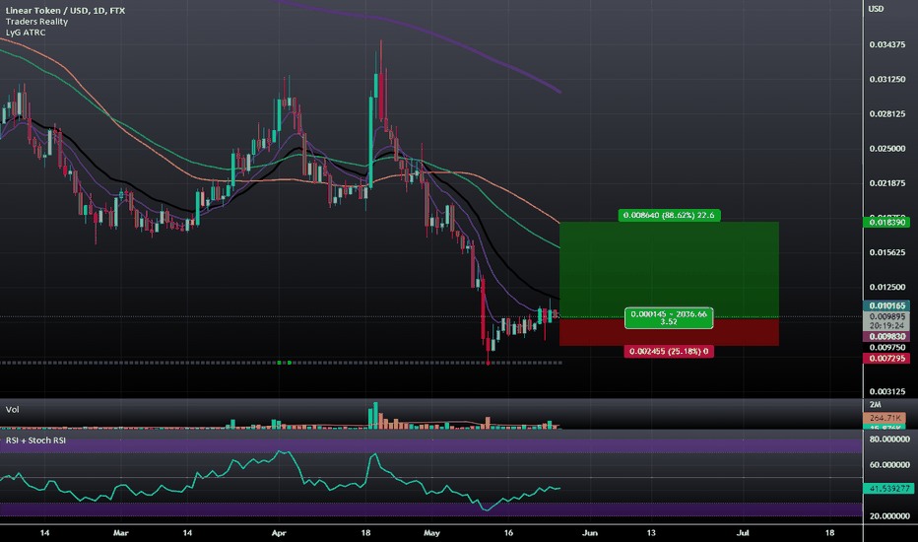Click the 2M volume scale label

(875, 405)
